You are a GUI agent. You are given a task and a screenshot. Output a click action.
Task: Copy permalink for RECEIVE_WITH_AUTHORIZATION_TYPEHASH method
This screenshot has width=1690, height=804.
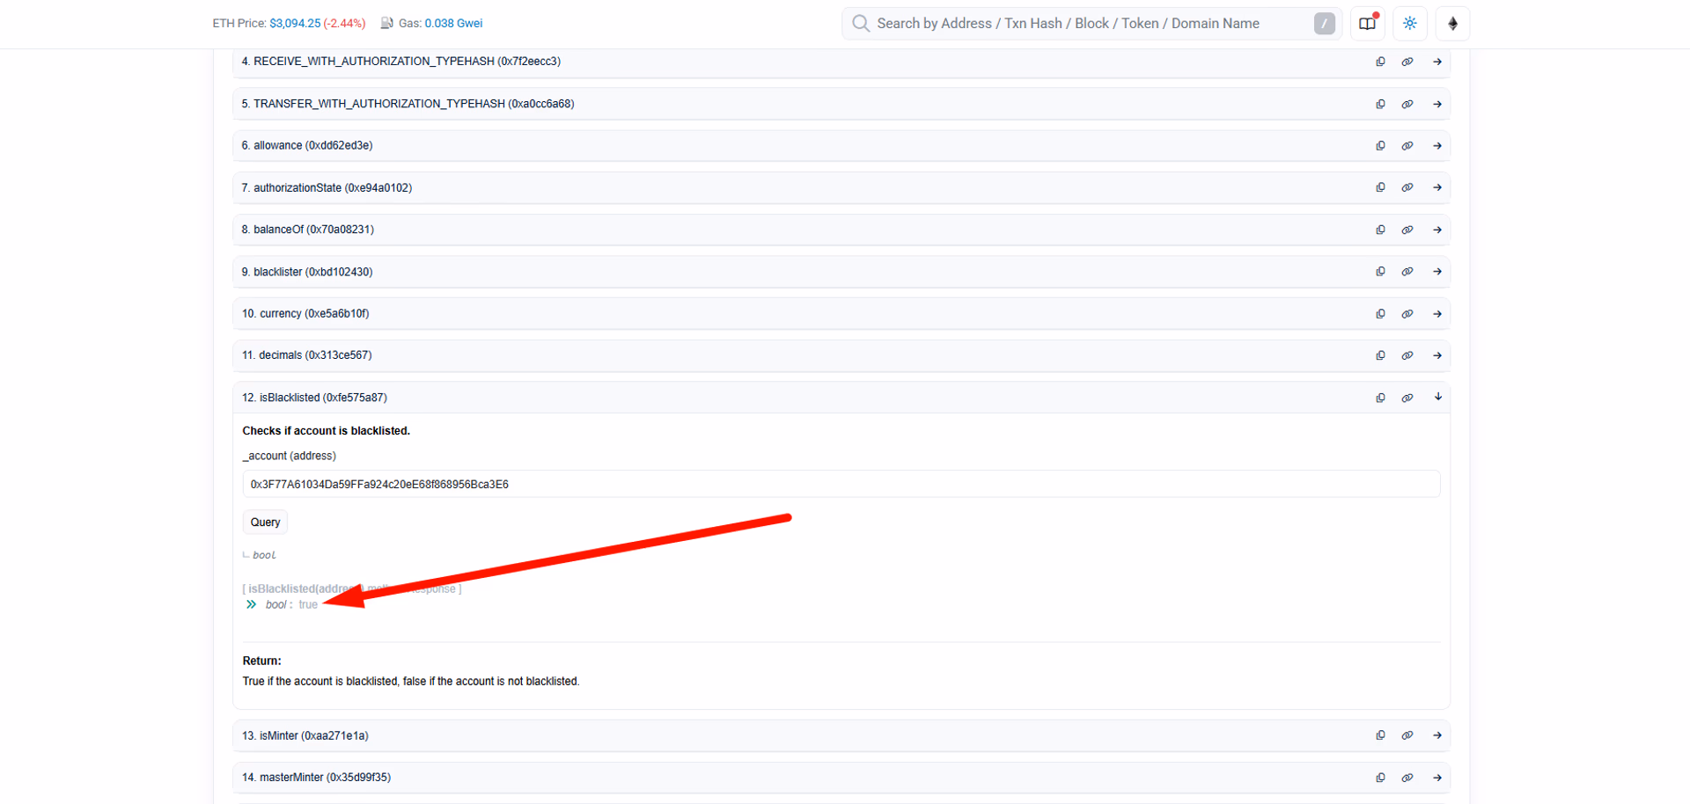[x=1407, y=62]
